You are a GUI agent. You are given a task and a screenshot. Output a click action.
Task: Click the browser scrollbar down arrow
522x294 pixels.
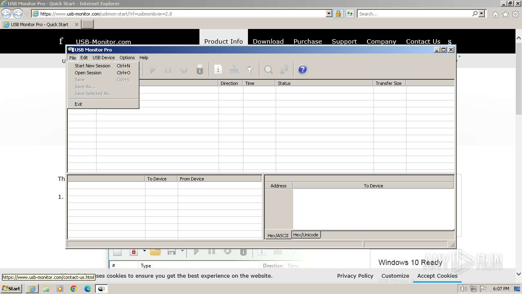519,274
